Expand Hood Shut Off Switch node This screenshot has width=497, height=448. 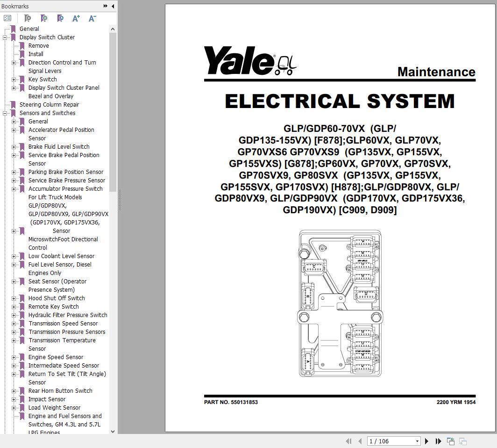(x=14, y=298)
